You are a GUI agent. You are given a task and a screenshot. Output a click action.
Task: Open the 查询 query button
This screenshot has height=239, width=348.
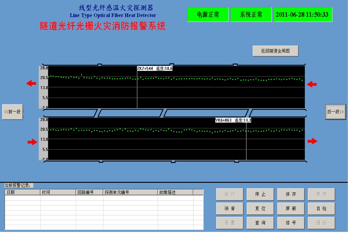click(260, 223)
